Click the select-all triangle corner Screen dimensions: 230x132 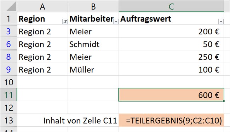point(11,6)
